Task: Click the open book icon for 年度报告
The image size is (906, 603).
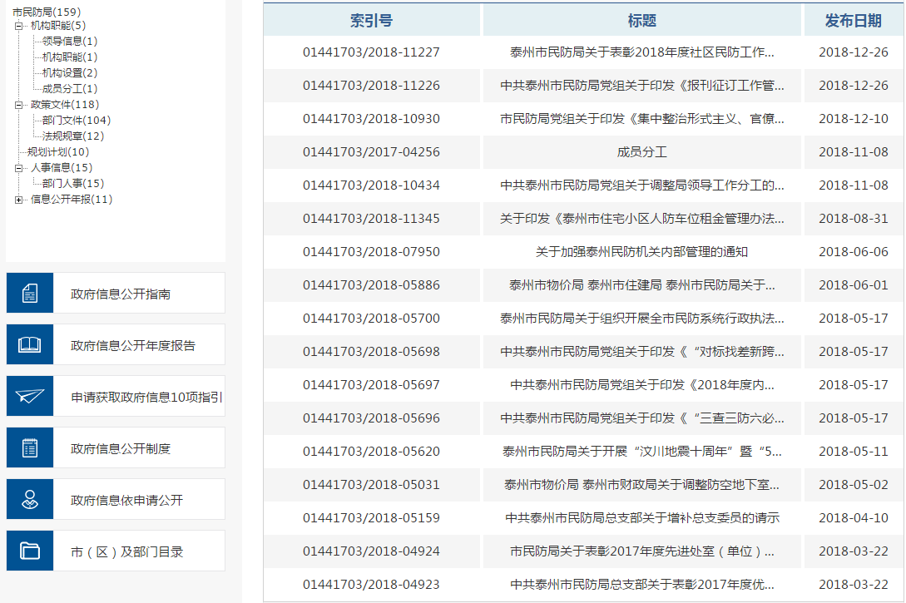Action: tap(29, 345)
